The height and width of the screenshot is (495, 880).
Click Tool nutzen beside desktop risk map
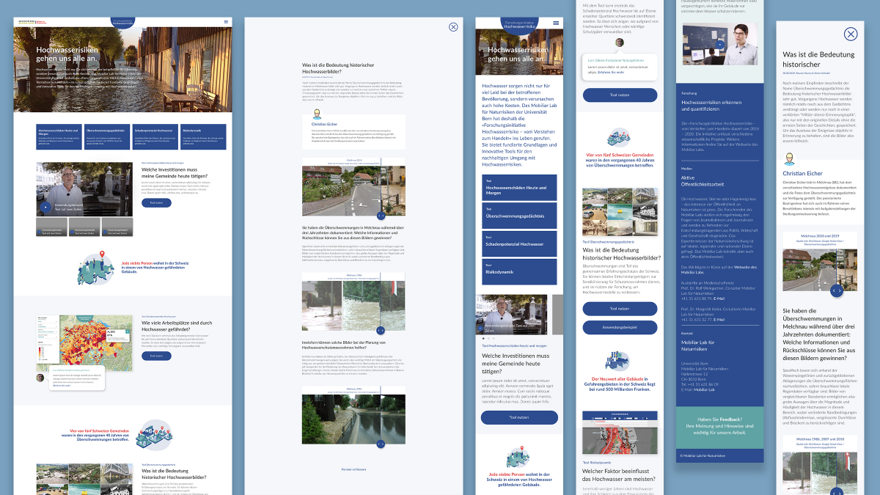[156, 356]
